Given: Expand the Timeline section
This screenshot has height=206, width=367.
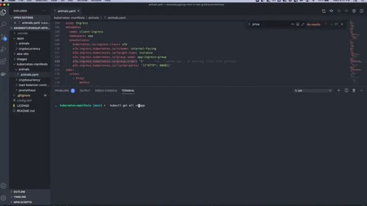Looking at the screenshot, I should pos(30,197).
